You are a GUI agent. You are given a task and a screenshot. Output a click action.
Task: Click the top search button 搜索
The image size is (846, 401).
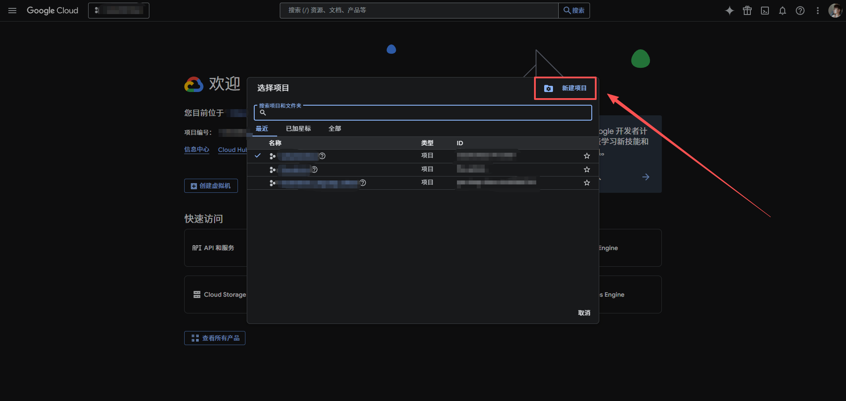tap(574, 11)
